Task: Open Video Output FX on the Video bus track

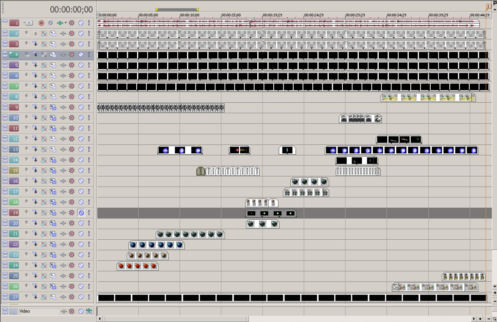Action: tap(63, 311)
